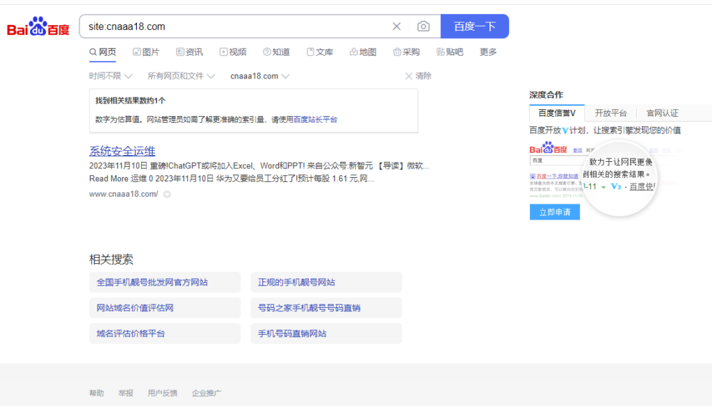Image resolution: width=712 pixels, height=419 pixels.
Task: Open the 系统安全运维 result title
Action: 122,151
